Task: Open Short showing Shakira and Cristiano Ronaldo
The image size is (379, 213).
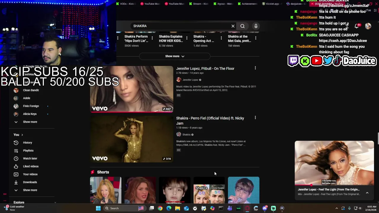Action: [x=209, y=190]
